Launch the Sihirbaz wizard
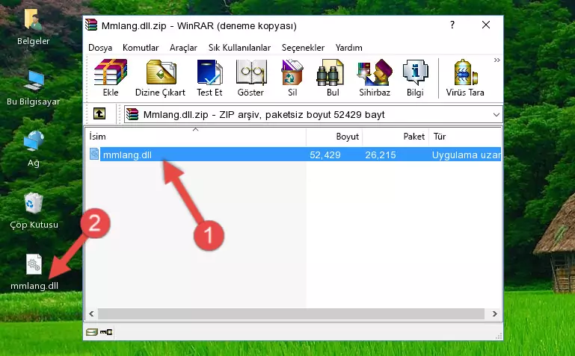This screenshot has height=356, width=575. pyautogui.click(x=375, y=78)
